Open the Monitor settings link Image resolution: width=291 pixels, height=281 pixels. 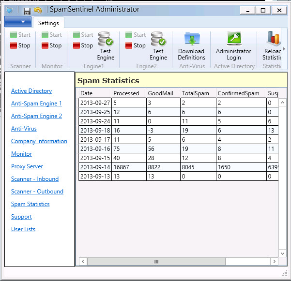(21, 154)
